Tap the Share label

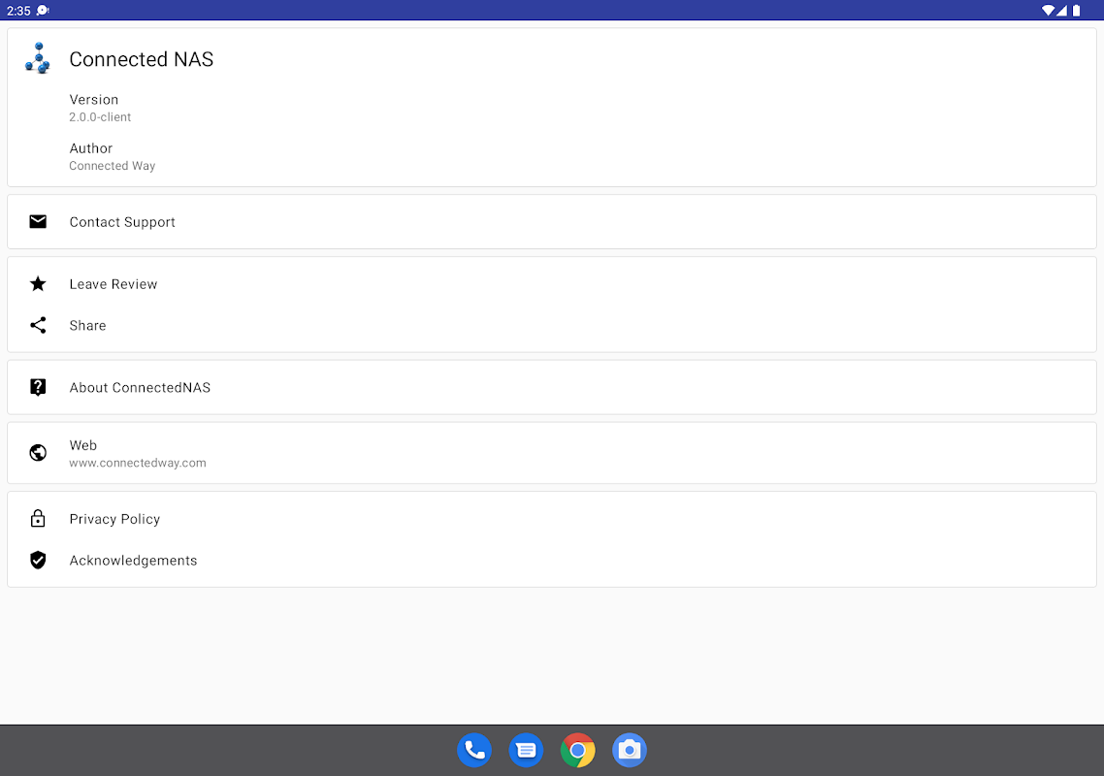87,325
